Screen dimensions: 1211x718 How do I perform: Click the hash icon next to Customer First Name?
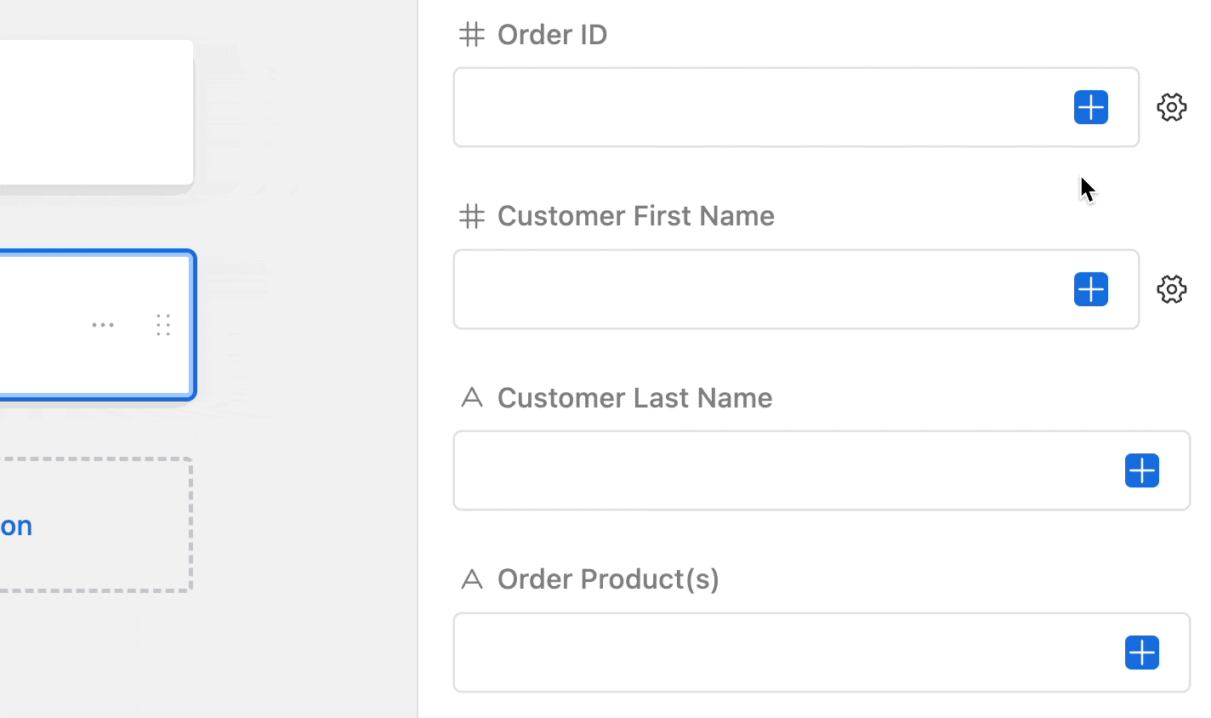point(472,216)
